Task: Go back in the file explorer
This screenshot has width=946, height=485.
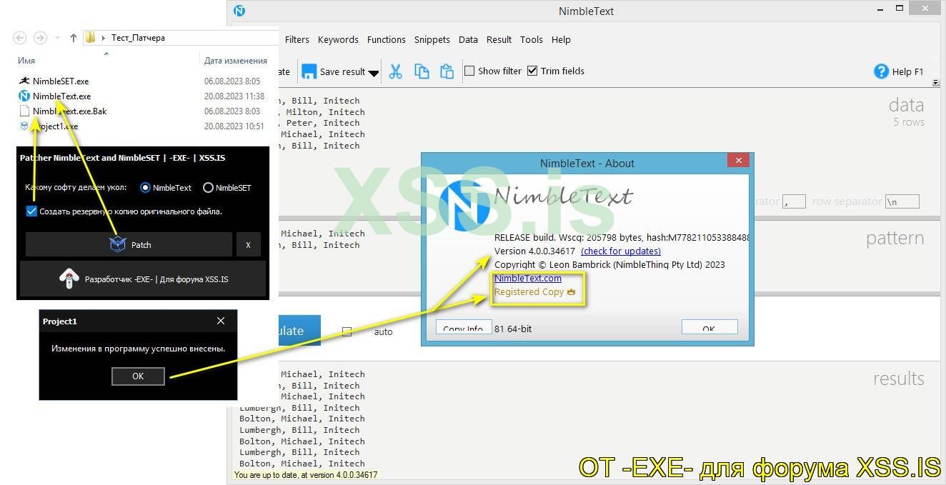Action: click(x=20, y=38)
